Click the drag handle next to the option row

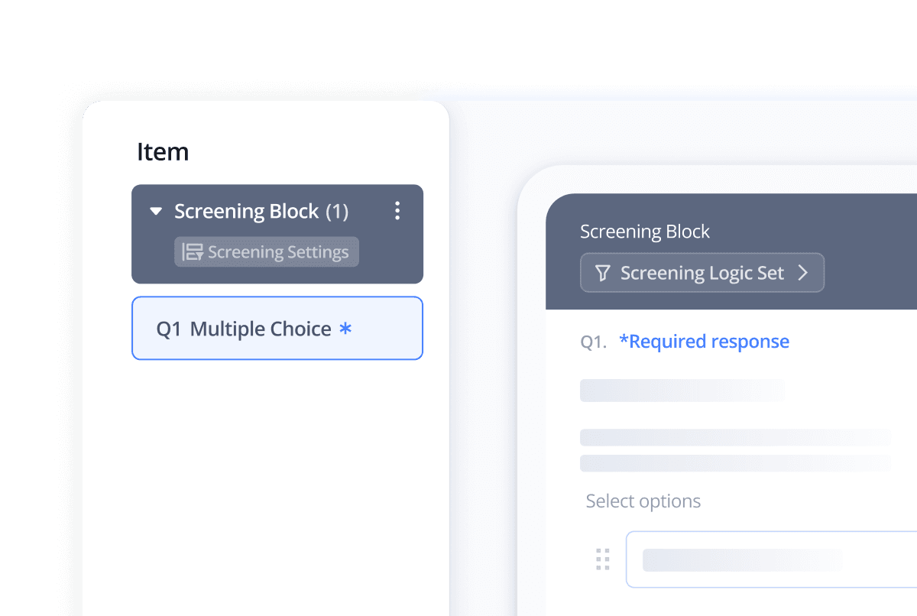point(602,559)
